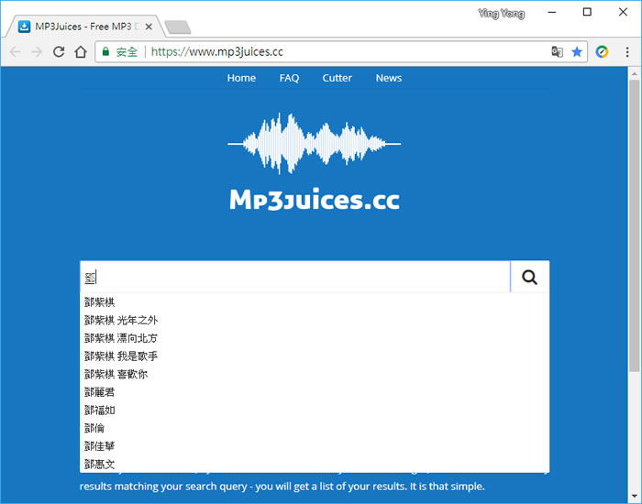This screenshot has height=504, width=642.
Task: Close the MP3Juices tab
Action: click(x=149, y=27)
